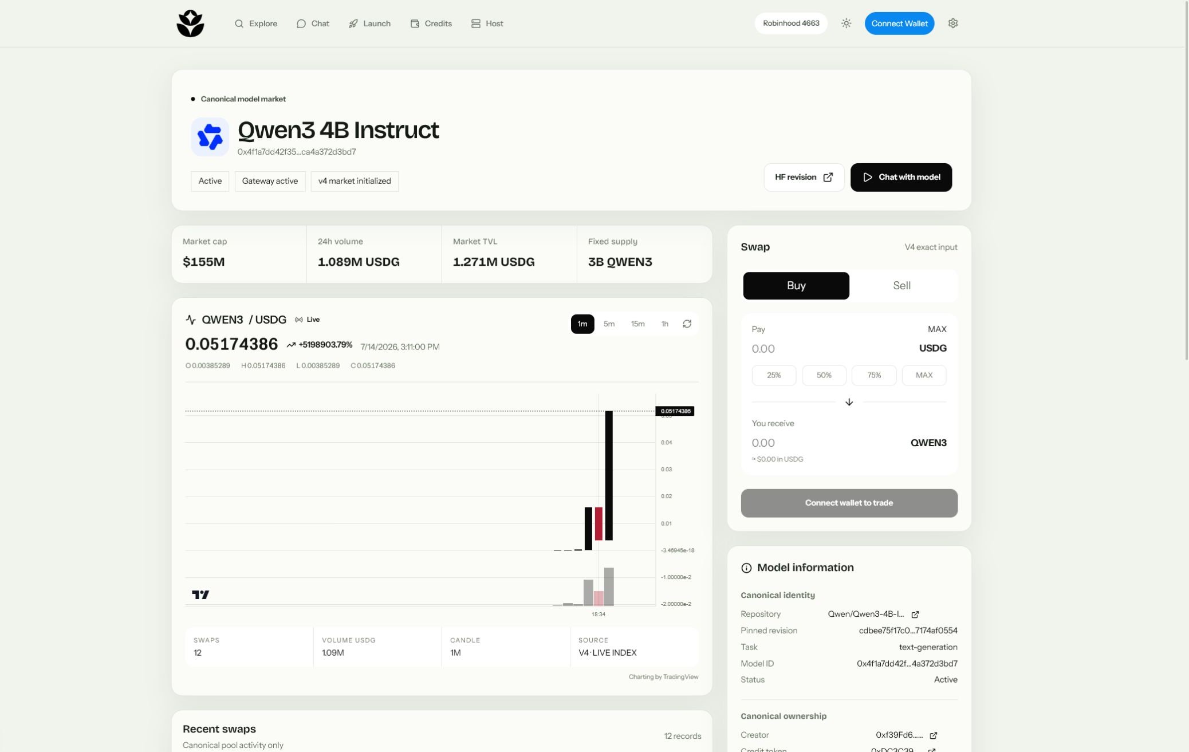Click the red candlestick on chart
Screen dimensions: 1189x752
pyautogui.click(x=599, y=523)
